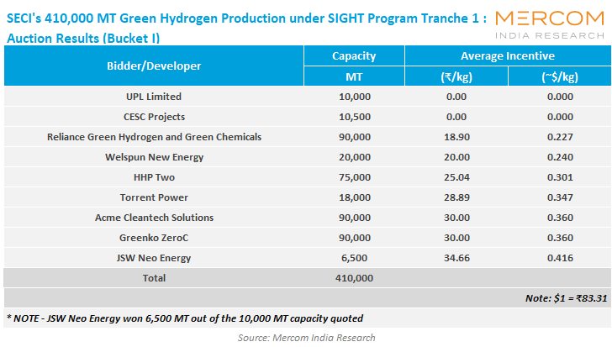Image resolution: width=612 pixels, height=347 pixels.
Task: Select the Capacity column header
Action: pos(354,55)
